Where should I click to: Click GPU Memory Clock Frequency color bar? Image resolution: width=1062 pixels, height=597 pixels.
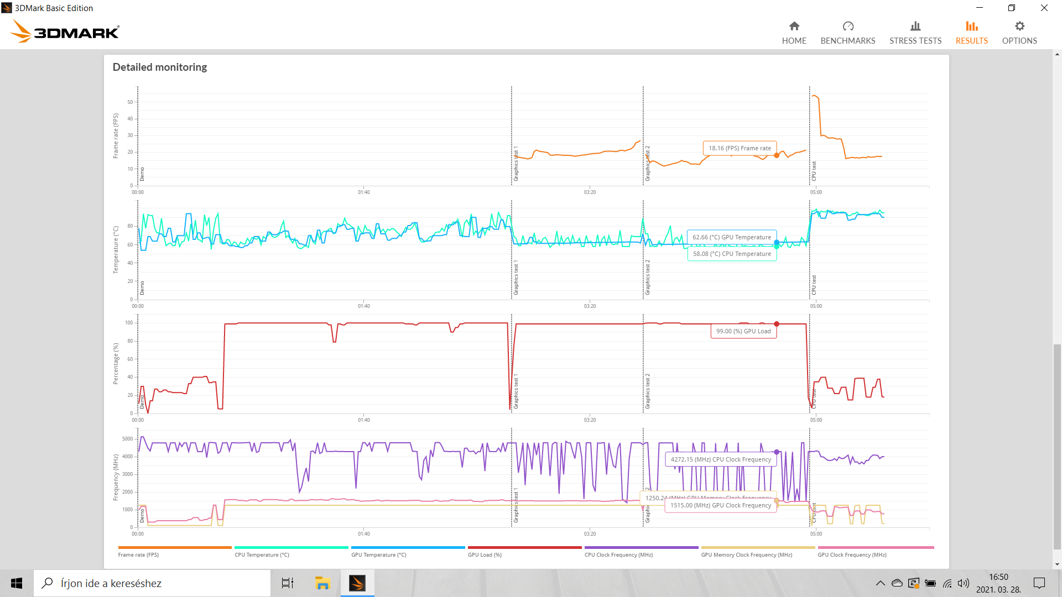758,547
